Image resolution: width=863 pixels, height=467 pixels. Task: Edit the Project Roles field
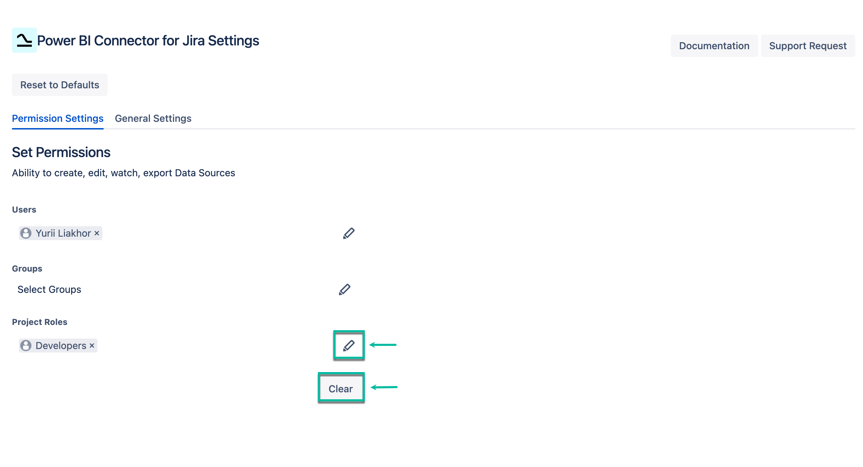[349, 346]
